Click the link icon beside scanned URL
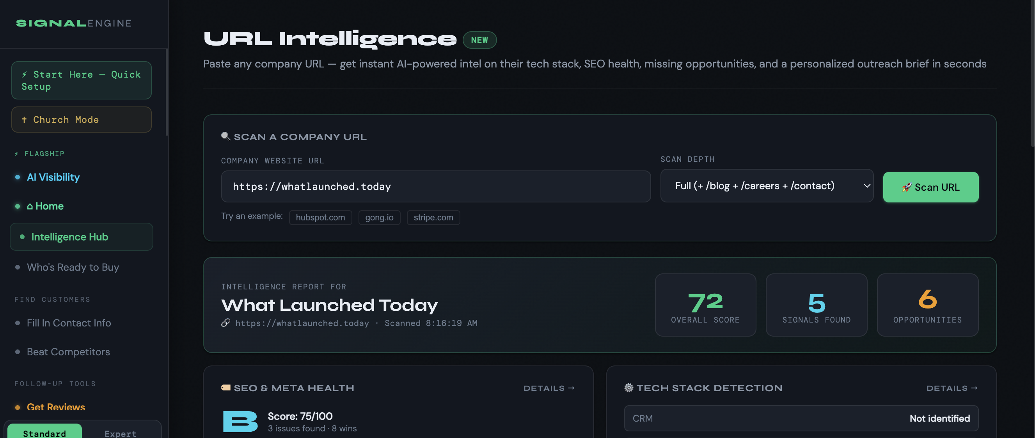This screenshot has width=1035, height=438. [x=225, y=323]
